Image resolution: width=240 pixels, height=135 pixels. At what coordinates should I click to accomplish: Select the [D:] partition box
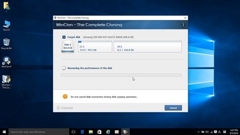(147, 46)
